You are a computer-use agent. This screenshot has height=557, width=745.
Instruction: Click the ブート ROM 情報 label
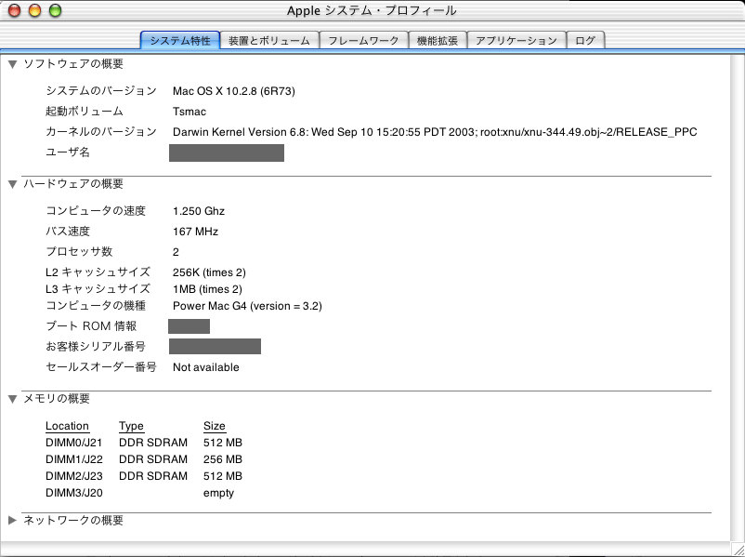point(91,326)
